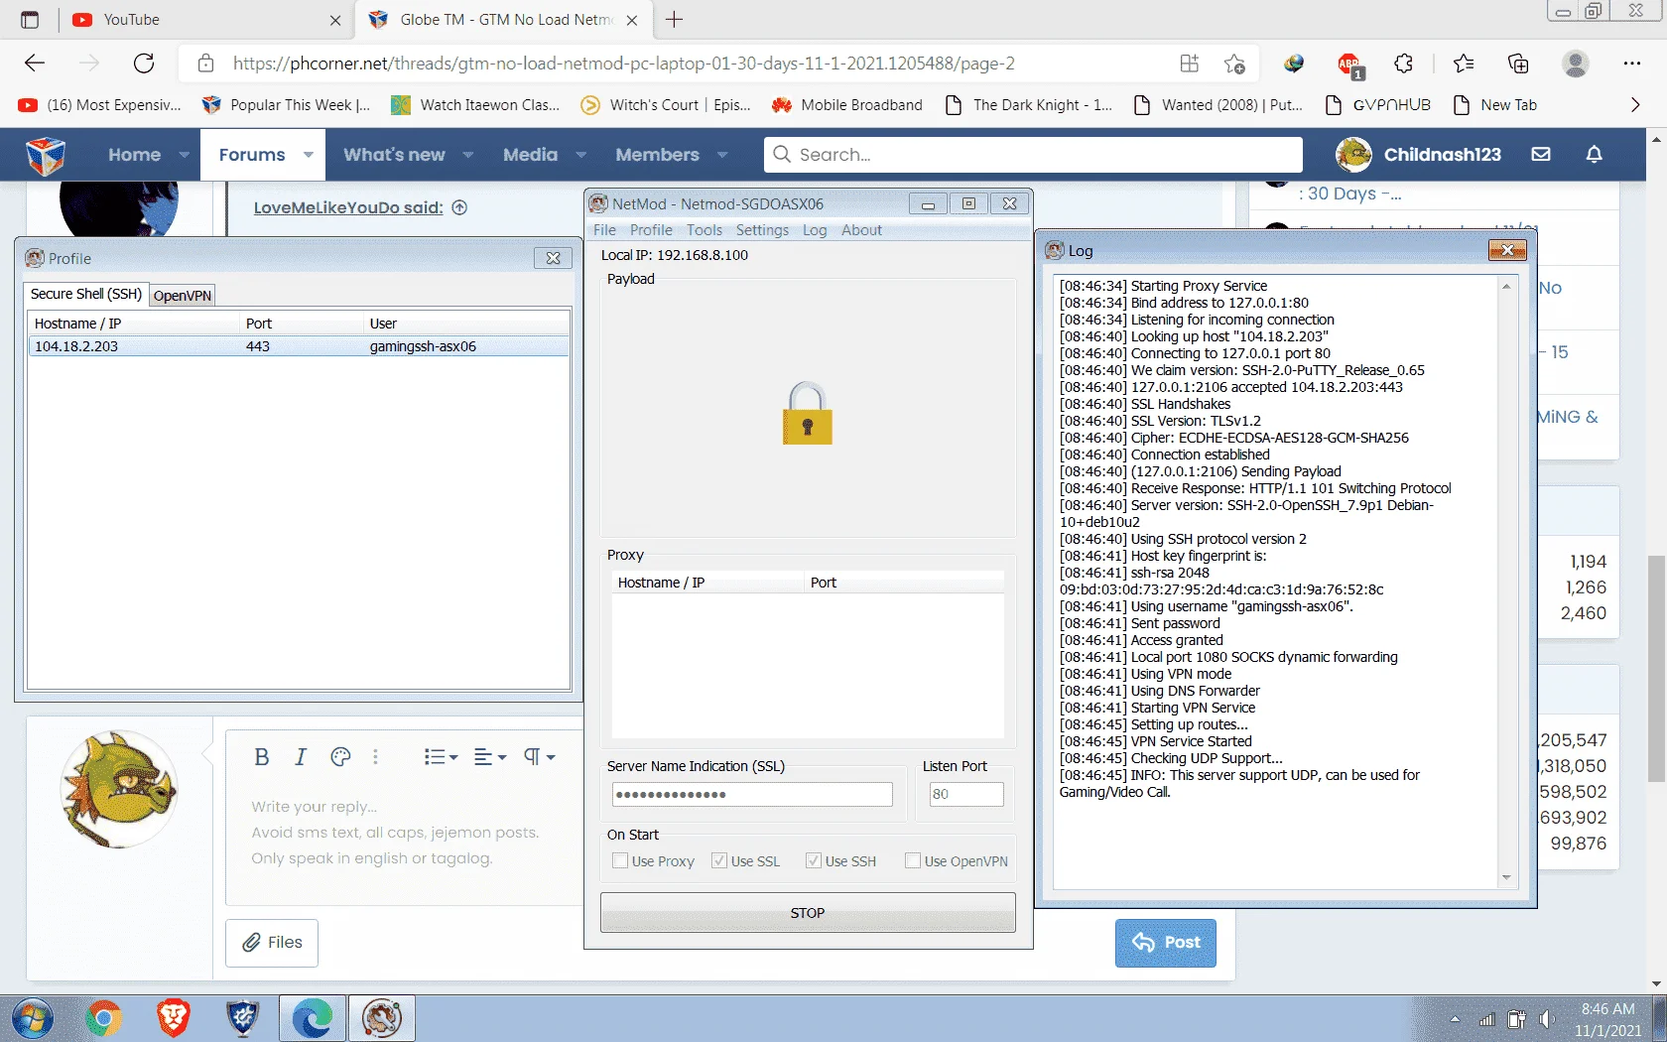Click the PHCorner site logo
Screen dimensions: 1667x1042
click(46, 155)
